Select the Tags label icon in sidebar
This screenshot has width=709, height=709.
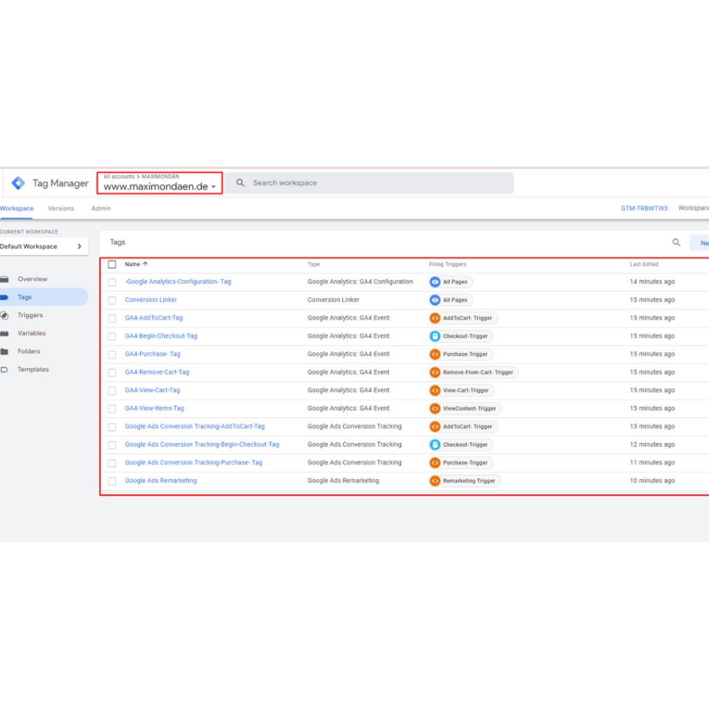click(x=5, y=297)
